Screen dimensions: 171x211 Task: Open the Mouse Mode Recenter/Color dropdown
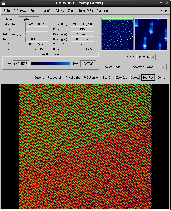pyautogui.click(x=145, y=67)
